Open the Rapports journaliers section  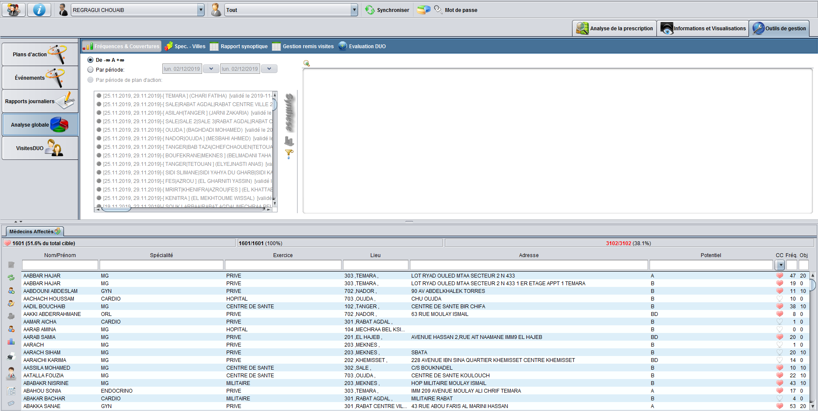(x=40, y=101)
